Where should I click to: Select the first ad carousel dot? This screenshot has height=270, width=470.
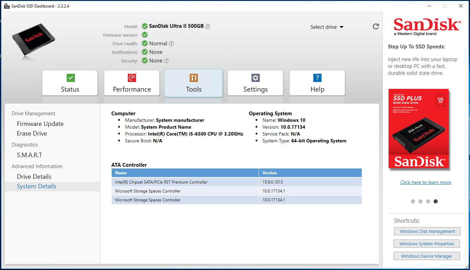click(413, 201)
